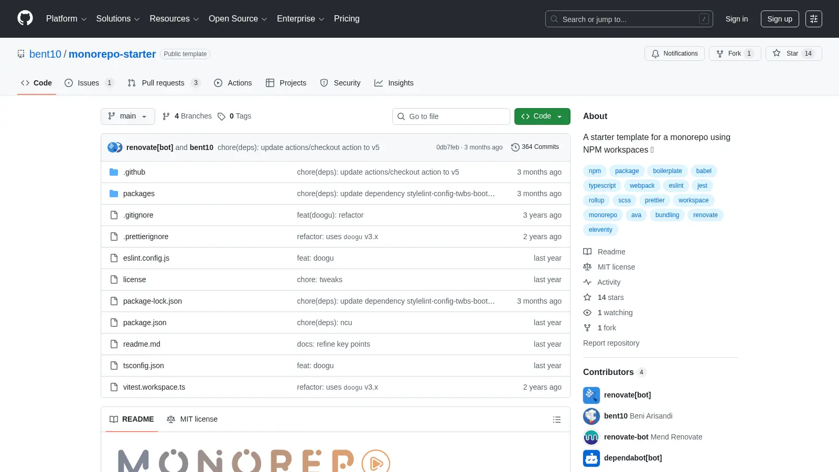Image resolution: width=839 pixels, height=472 pixels.
Task: Open the Actions tab
Action: [x=233, y=83]
